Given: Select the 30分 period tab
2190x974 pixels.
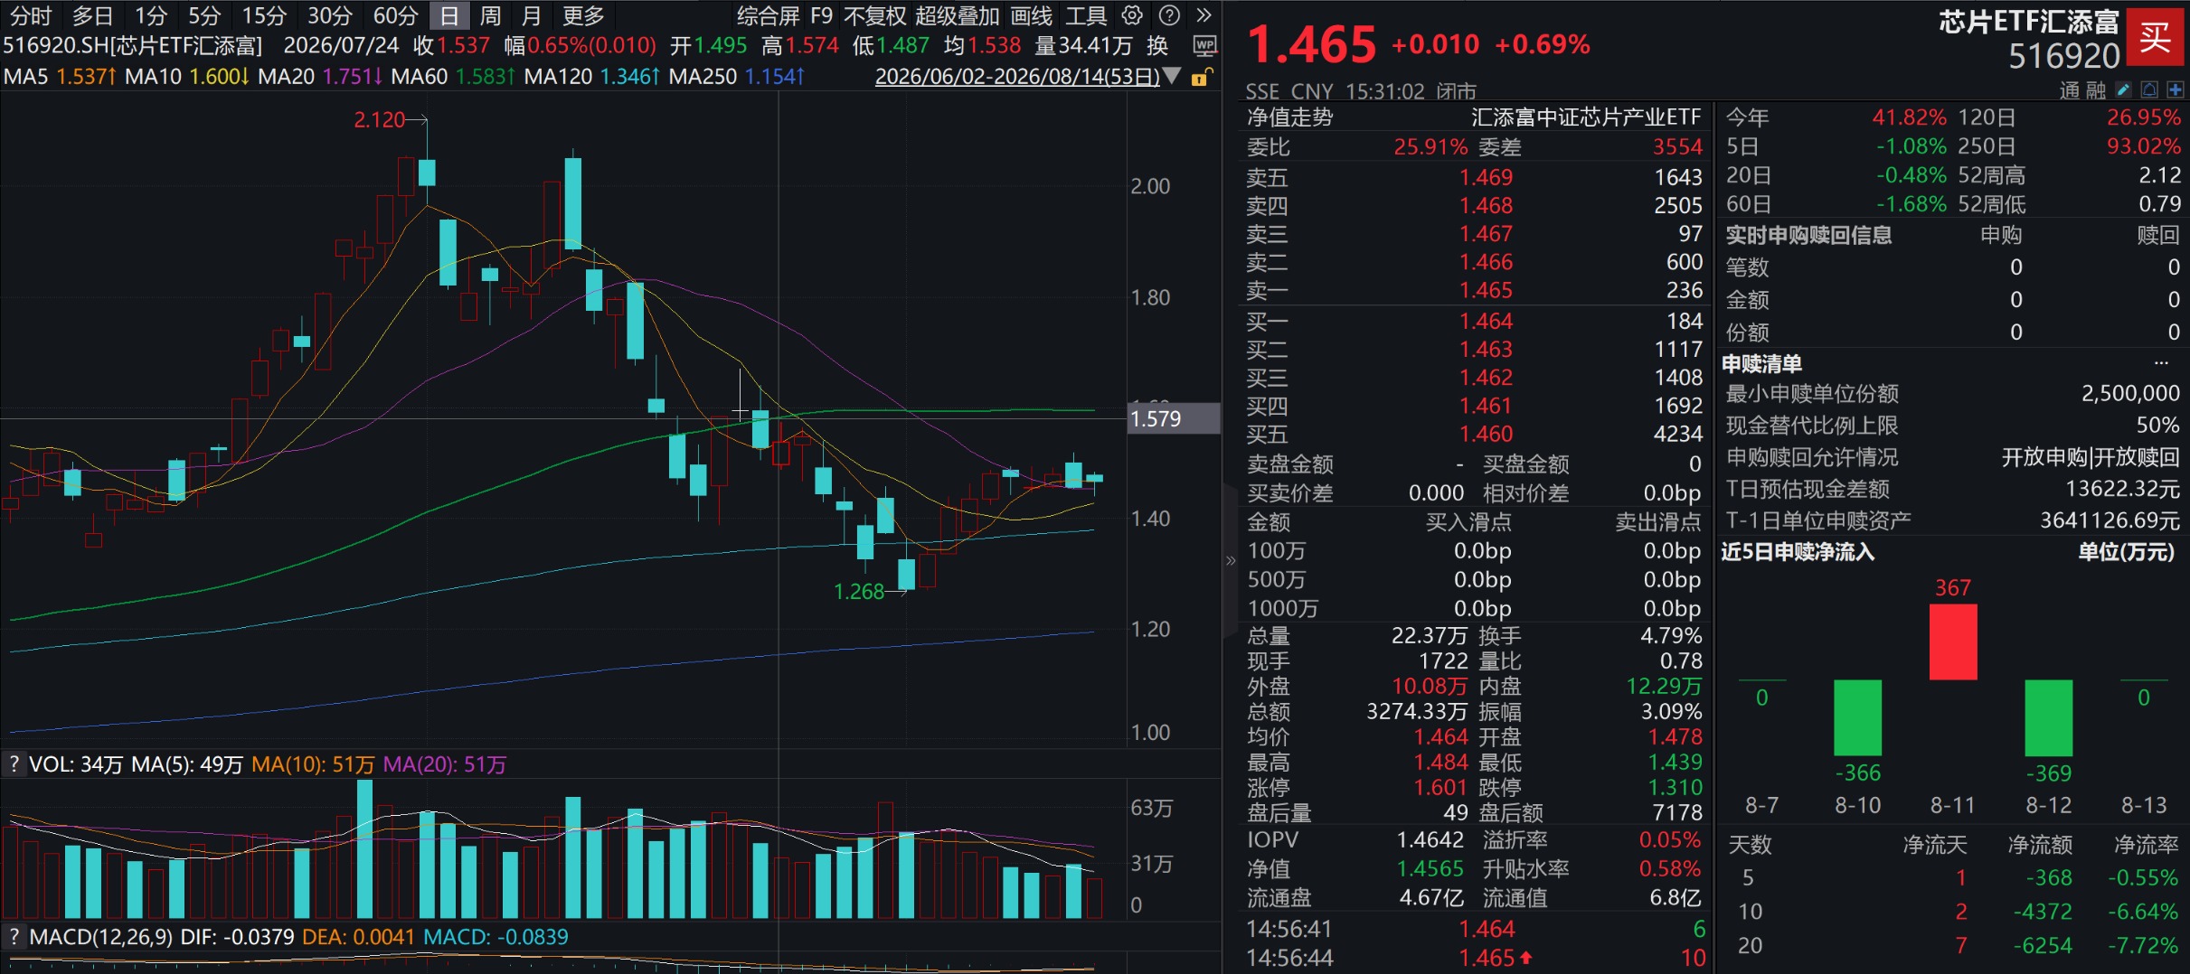Looking at the screenshot, I should click(329, 15).
